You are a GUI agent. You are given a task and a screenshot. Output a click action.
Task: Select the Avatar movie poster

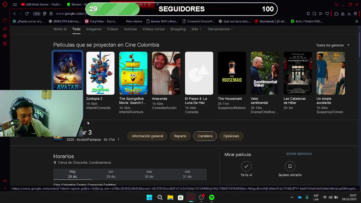click(x=67, y=71)
